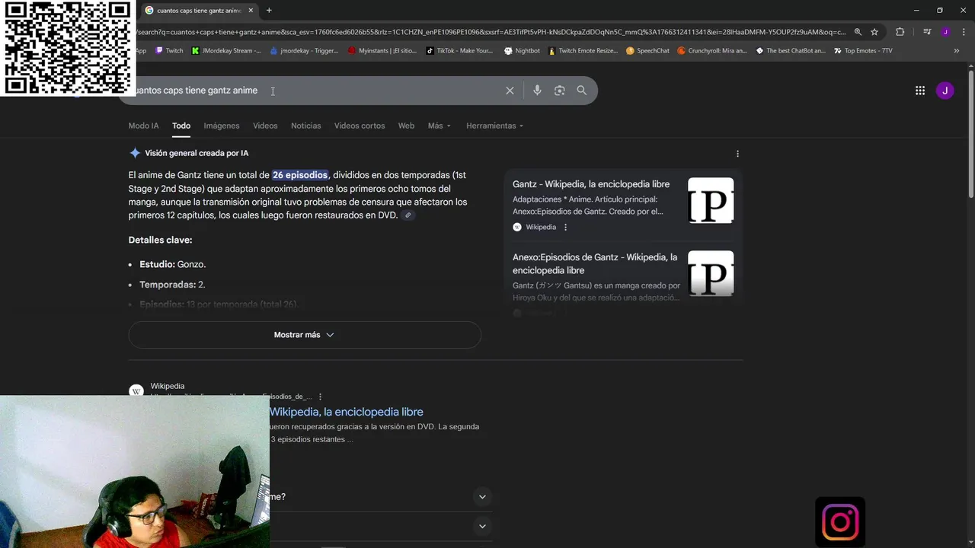Click the citation link icon after 'restaurados en DVD'

[408, 215]
